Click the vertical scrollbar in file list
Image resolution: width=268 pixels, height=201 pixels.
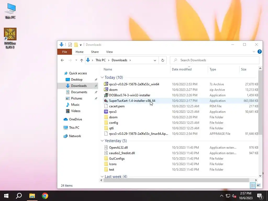pos(260,103)
